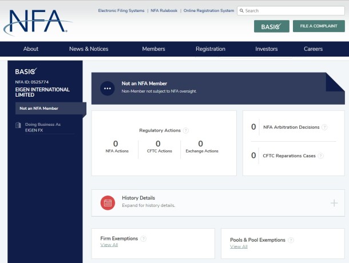View all Pools & Pool Exemptions
This screenshot has width=349, height=263.
239,246
